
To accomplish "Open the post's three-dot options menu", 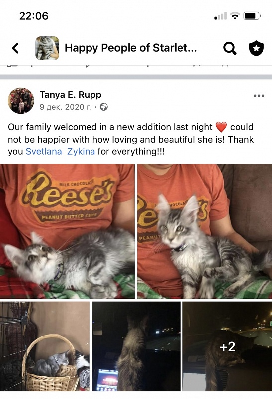I will click(259, 96).
